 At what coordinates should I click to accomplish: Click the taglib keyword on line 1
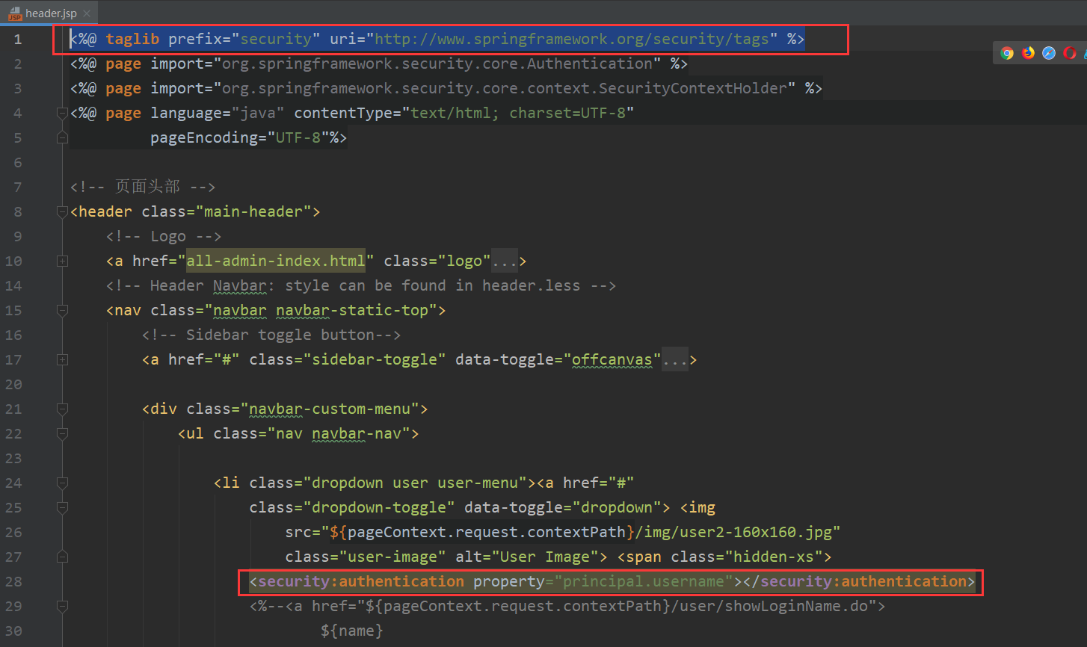132,39
